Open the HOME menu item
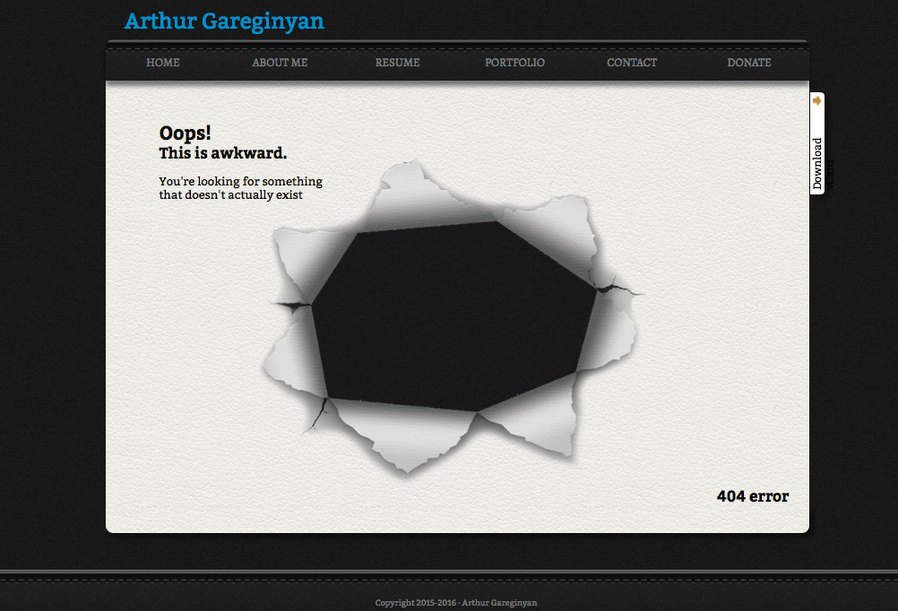The height and width of the screenshot is (611, 898). click(x=162, y=63)
